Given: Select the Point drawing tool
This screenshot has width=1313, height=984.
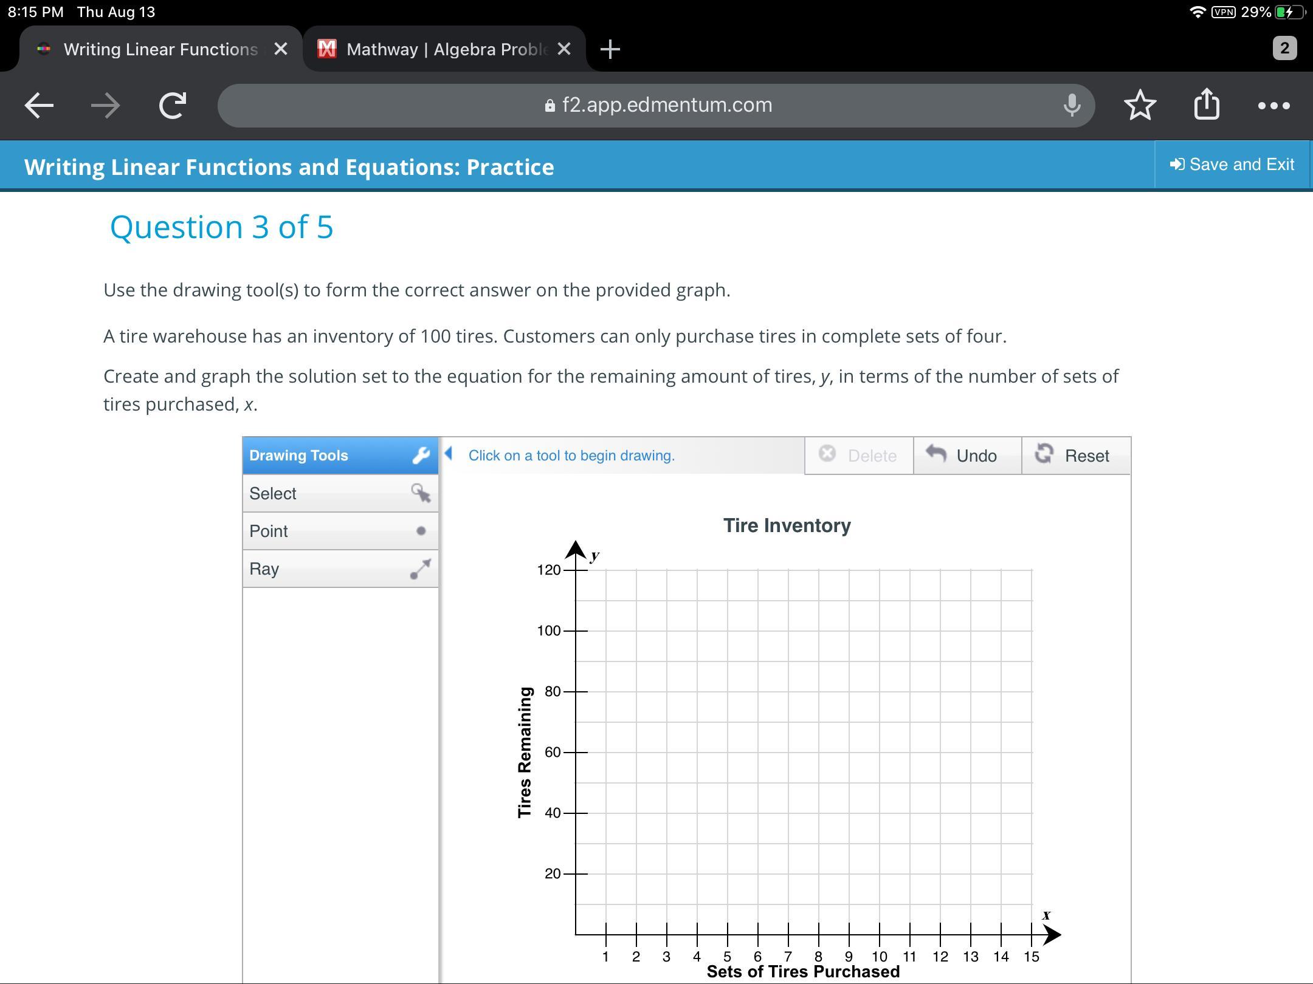Looking at the screenshot, I should tap(339, 531).
